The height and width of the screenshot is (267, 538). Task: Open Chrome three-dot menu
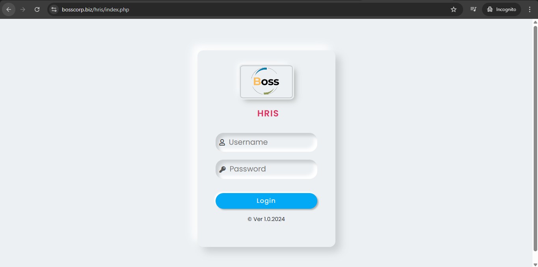pyautogui.click(x=529, y=9)
